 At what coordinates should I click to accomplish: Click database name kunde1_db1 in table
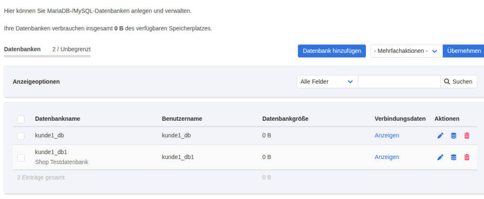point(51,152)
